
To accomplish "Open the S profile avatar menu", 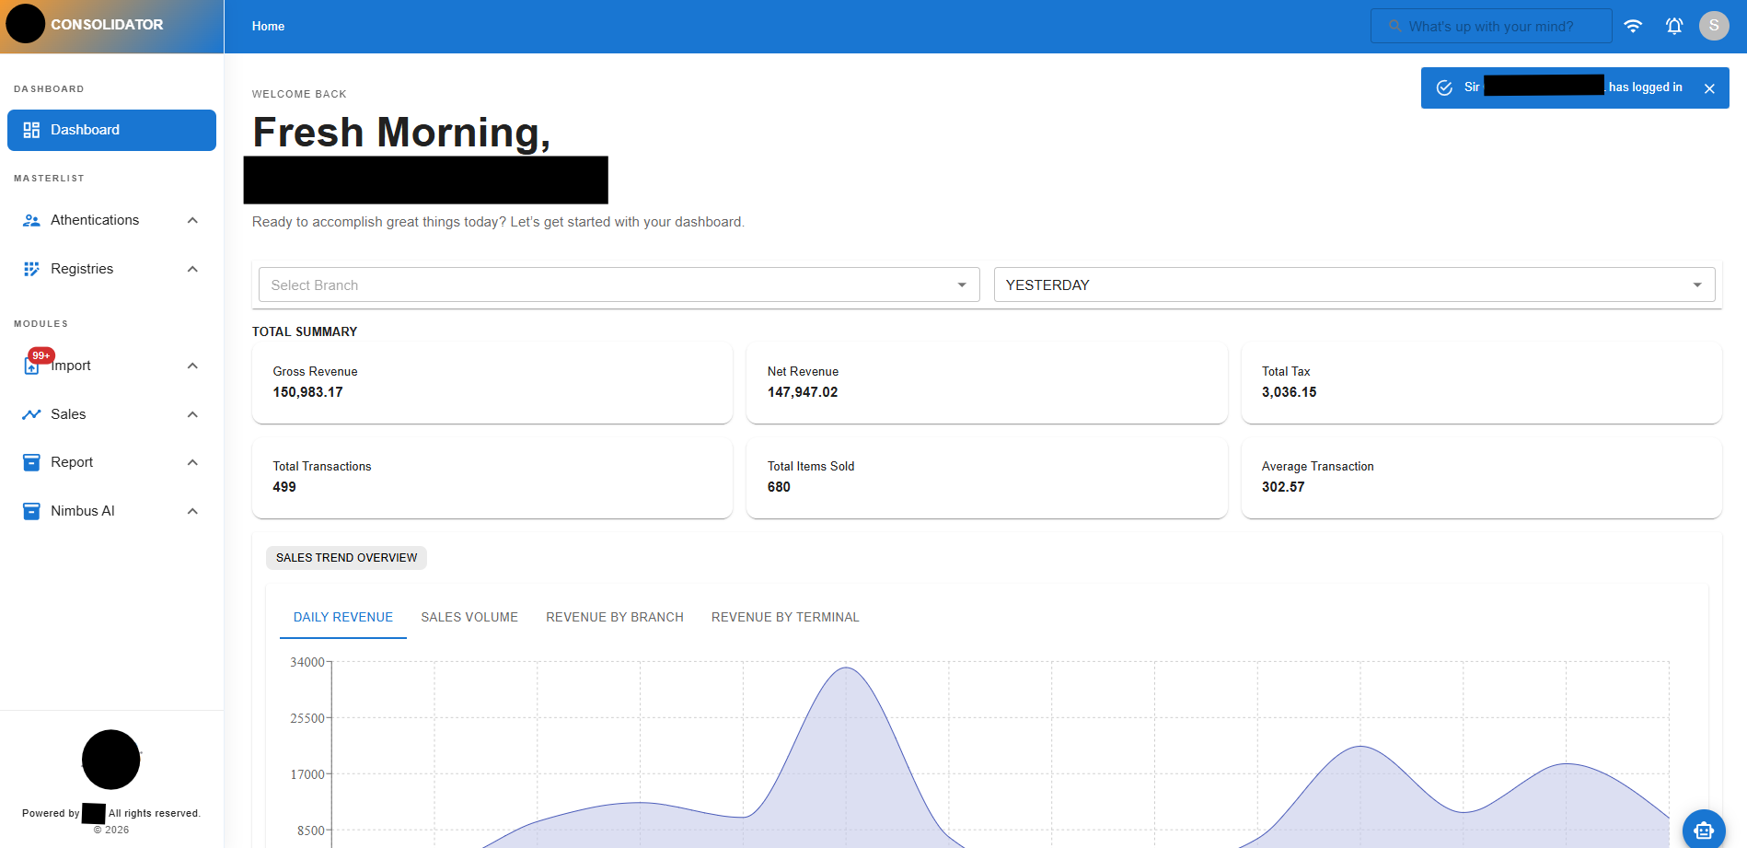I will pos(1714,25).
